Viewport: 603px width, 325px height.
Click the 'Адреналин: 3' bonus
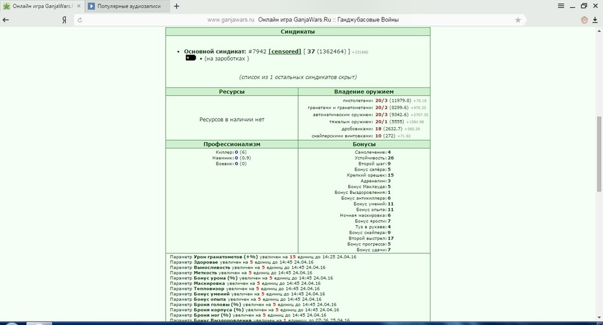click(375, 181)
